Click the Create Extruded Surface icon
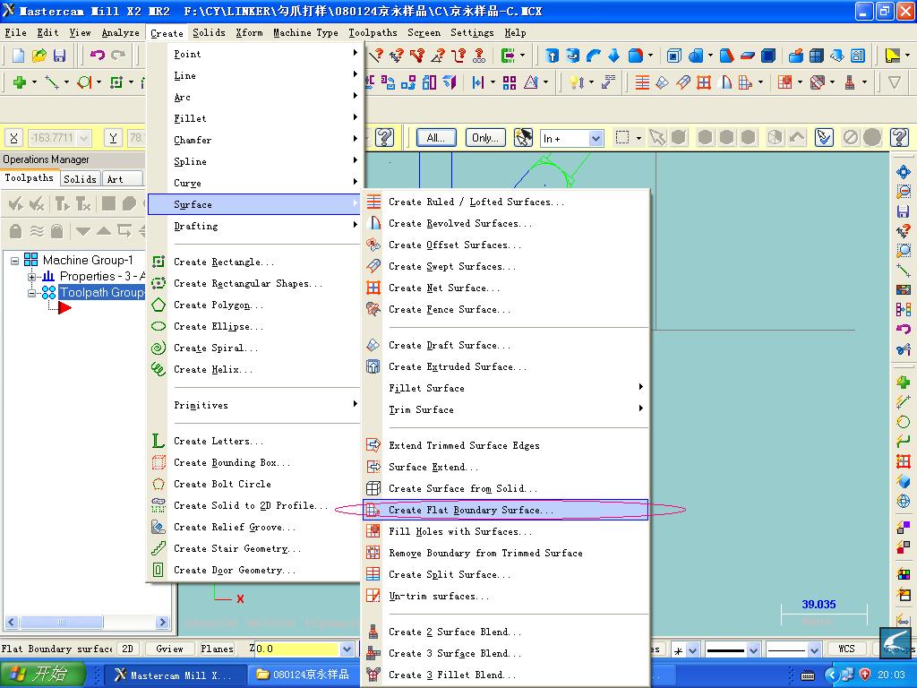Viewport: 917px width, 688px height. (x=373, y=366)
